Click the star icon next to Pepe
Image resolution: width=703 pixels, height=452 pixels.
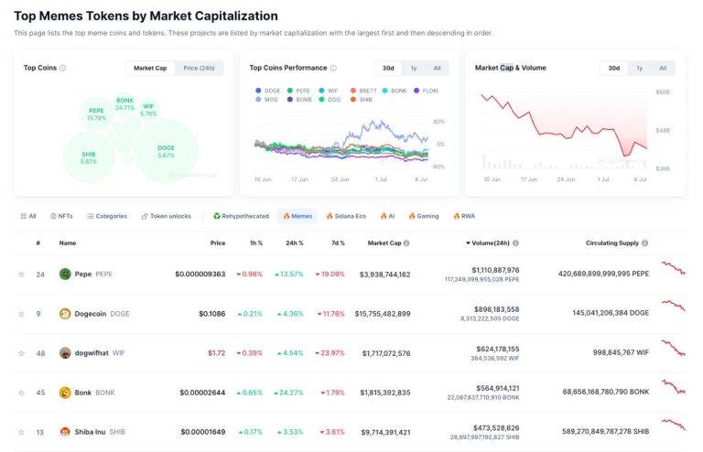pyautogui.click(x=21, y=274)
